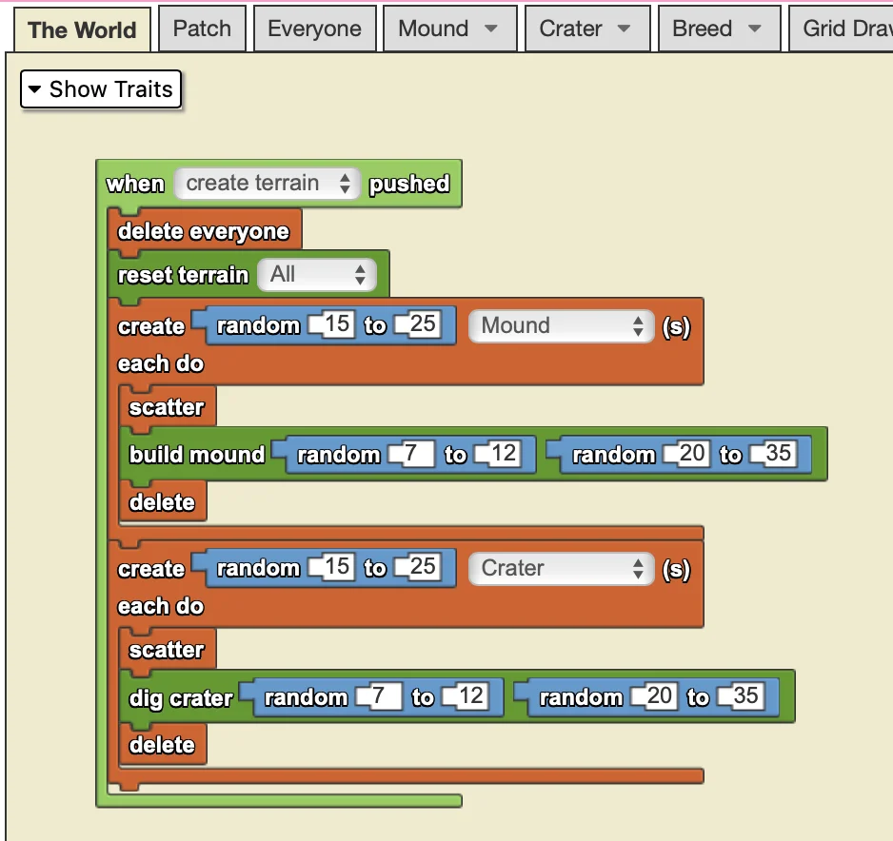Viewport: 893px width, 841px height.
Task: Edit value 35 in dig crater block
Action: coord(746,696)
